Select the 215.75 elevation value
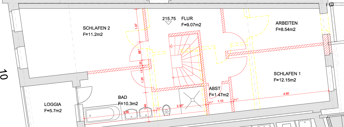Image resolution: width=344 pixels, height=127 pixels. pyautogui.click(x=169, y=18)
